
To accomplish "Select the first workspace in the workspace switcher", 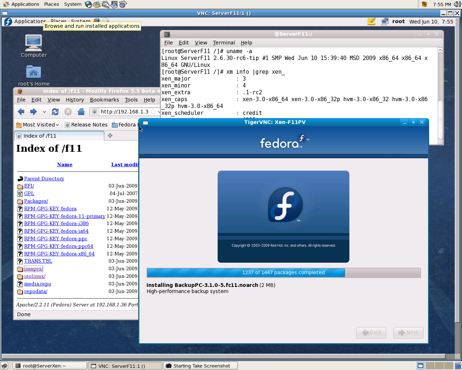I will click(420, 366).
